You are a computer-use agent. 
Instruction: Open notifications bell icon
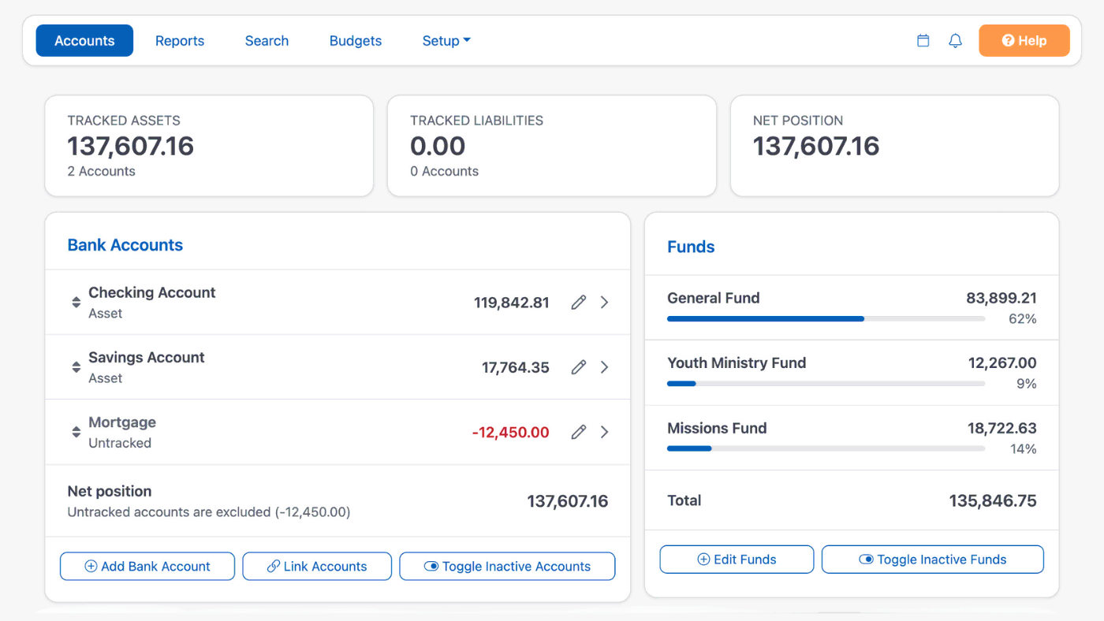pos(955,41)
